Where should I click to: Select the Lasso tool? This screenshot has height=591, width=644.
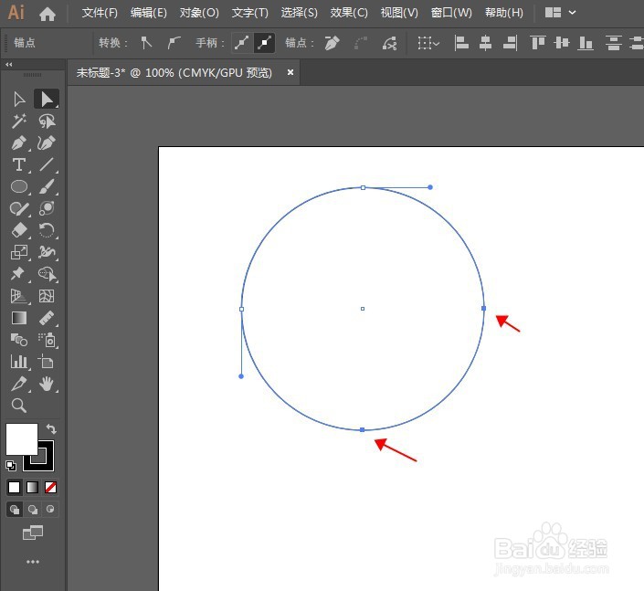click(x=47, y=121)
